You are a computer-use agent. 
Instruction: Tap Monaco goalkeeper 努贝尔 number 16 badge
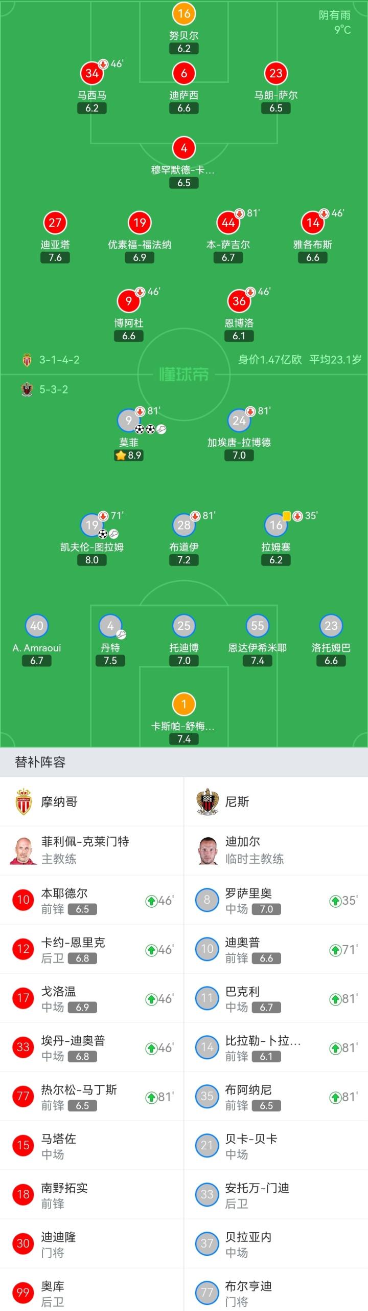click(x=184, y=14)
